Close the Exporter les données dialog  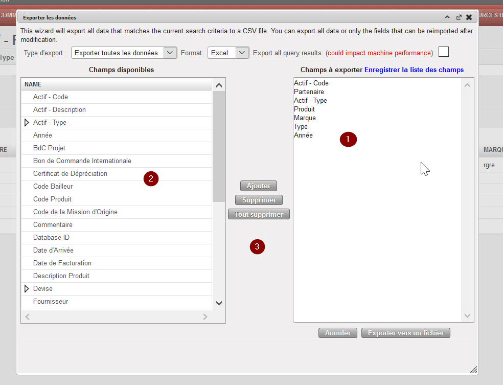pos(469,17)
